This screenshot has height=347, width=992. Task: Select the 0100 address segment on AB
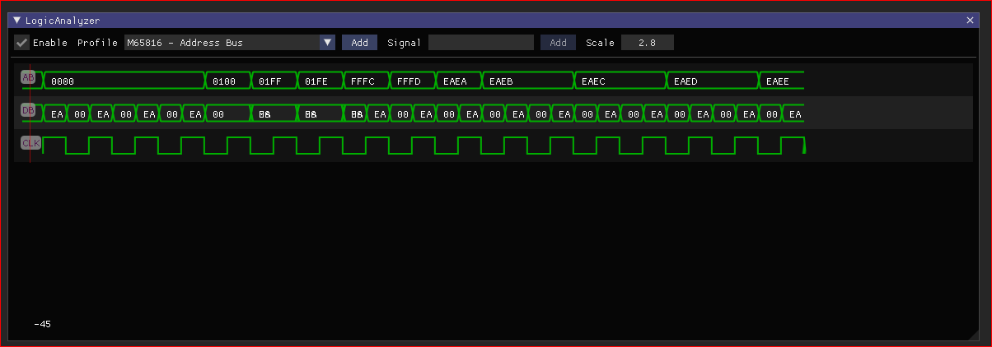click(227, 81)
